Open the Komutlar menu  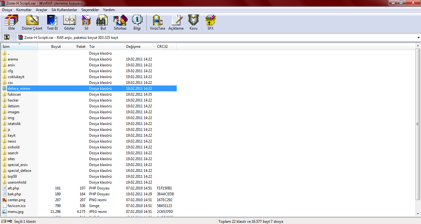point(24,10)
